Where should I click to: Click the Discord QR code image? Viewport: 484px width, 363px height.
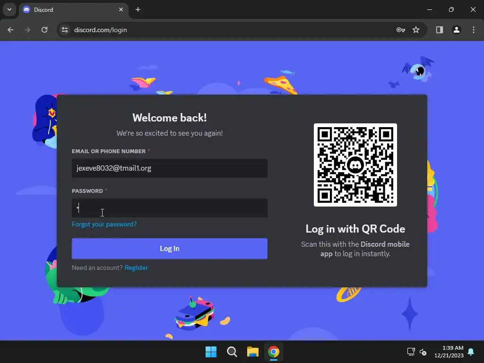(x=355, y=165)
